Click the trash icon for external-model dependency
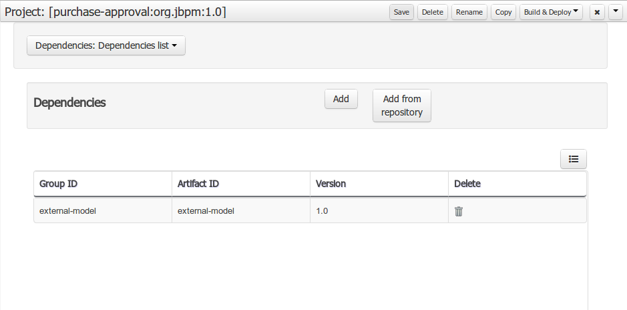Screen dimensions: 627x310 [459, 211]
